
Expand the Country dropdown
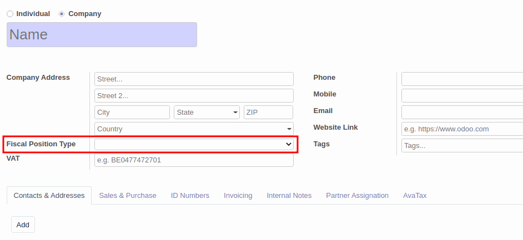[194, 129]
